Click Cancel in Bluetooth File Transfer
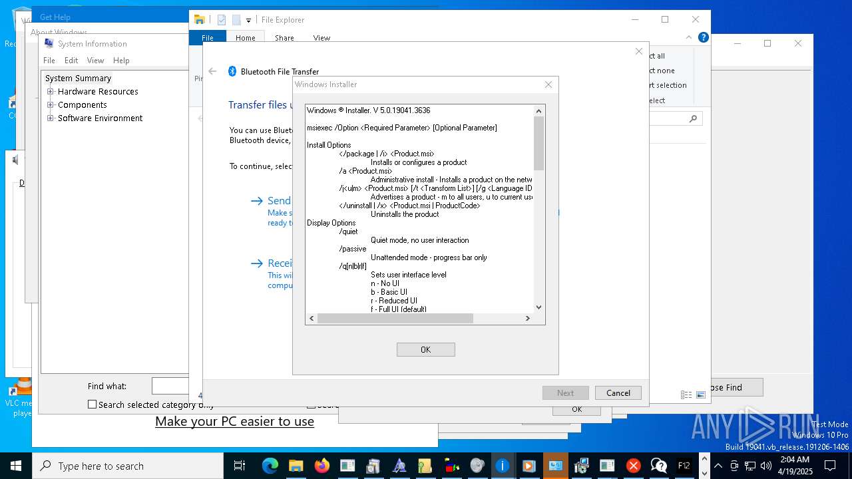Viewport: 852px width, 479px height. (618, 393)
